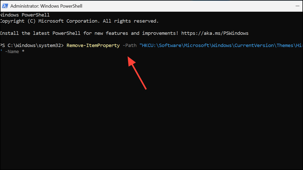This screenshot has width=303, height=170.
Task: Open the https://aka.ms/PSWindows link
Action: [x=215, y=33]
